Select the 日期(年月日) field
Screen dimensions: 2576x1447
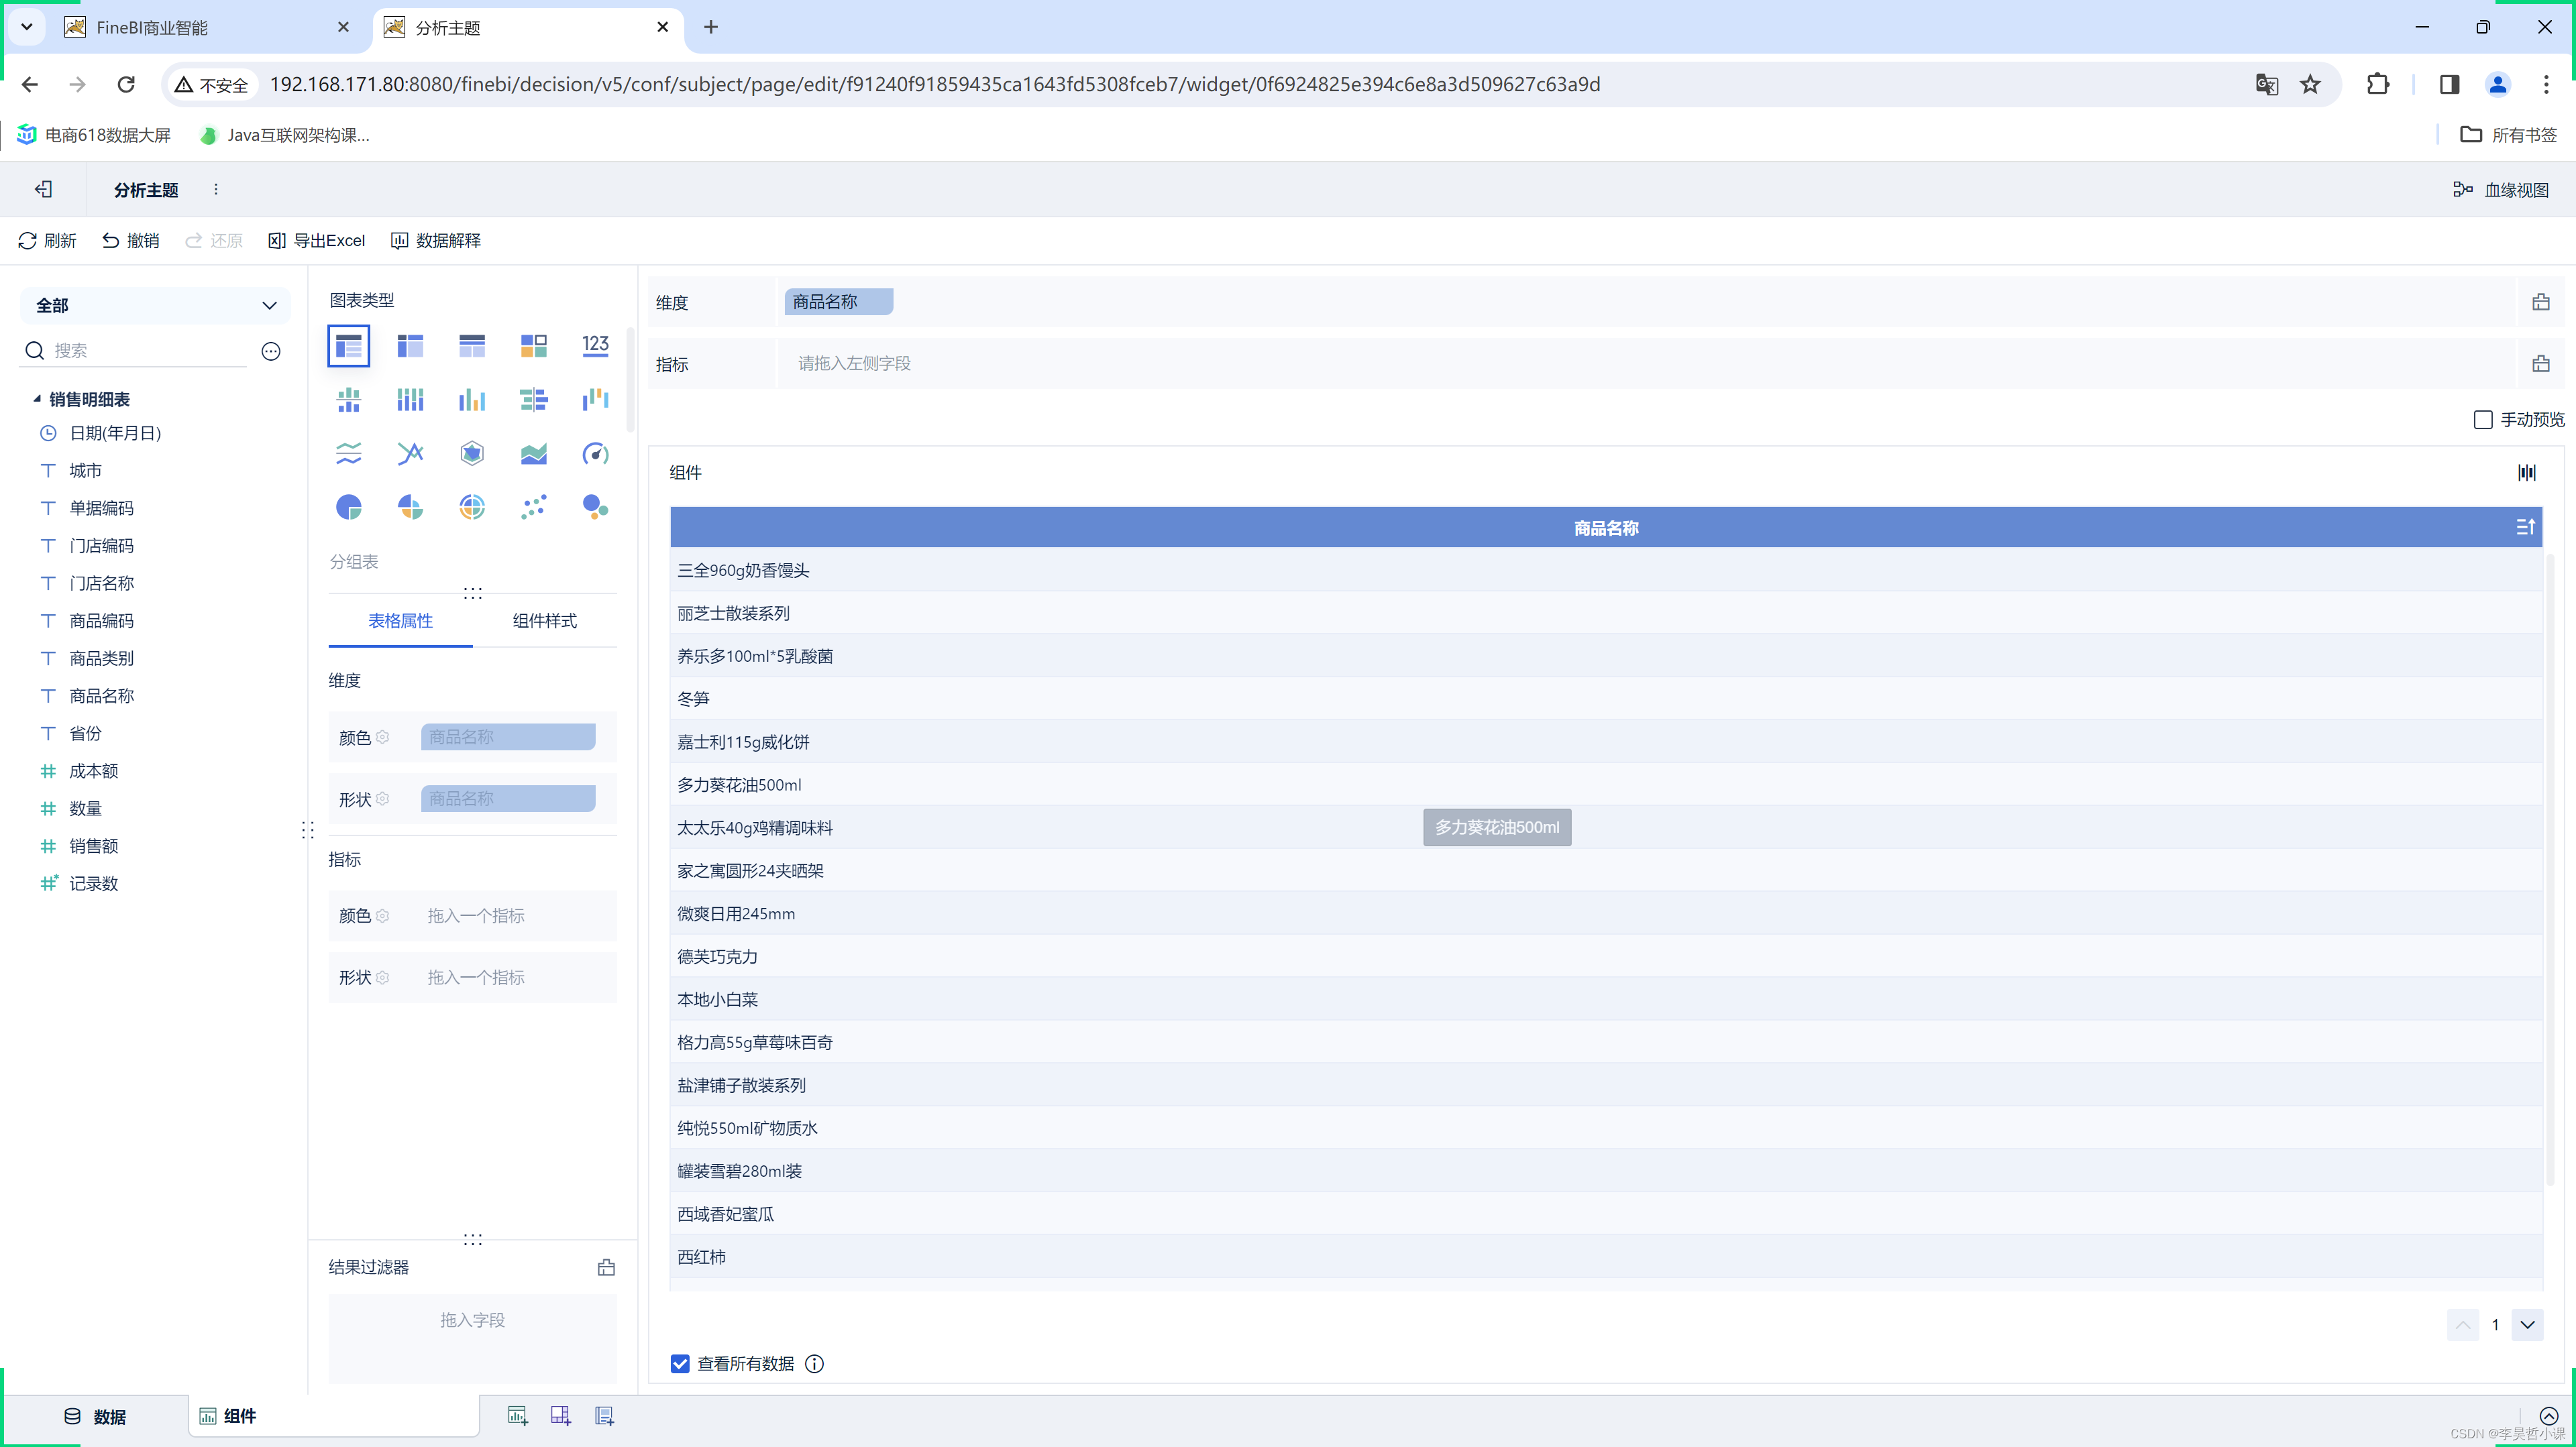pos(115,432)
